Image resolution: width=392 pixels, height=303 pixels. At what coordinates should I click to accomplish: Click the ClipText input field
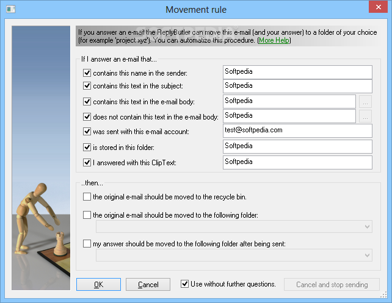pos(297,163)
